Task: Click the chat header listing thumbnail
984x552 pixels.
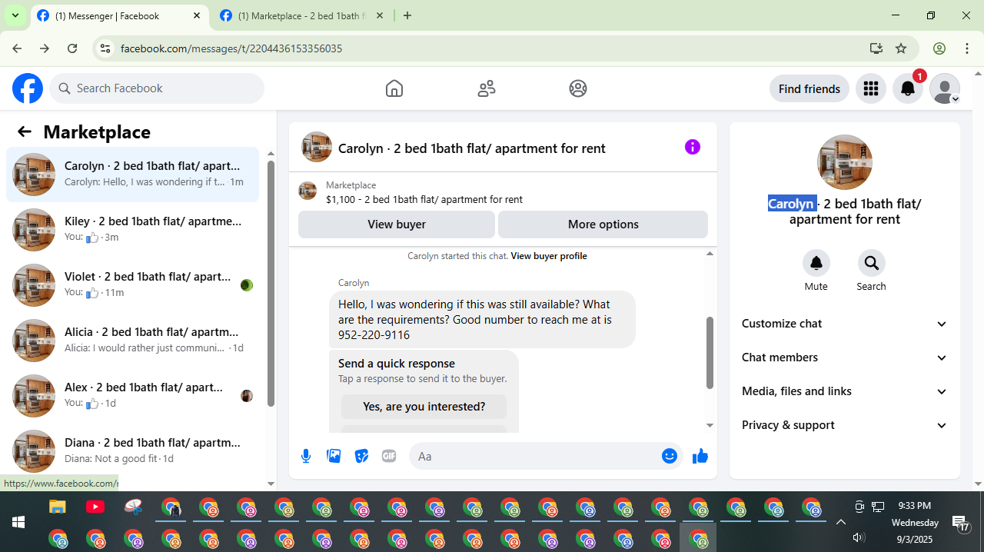Action: [x=317, y=147]
